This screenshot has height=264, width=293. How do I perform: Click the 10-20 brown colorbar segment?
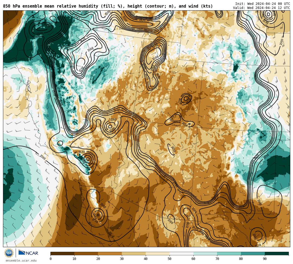(86, 253)
